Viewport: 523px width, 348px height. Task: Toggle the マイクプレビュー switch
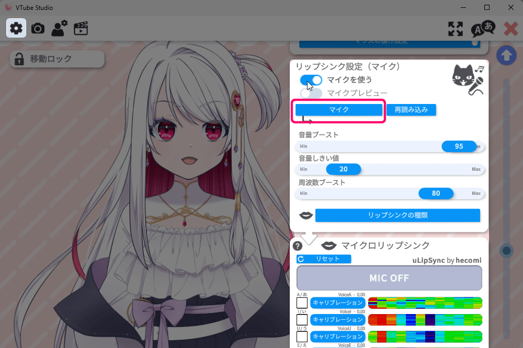(311, 94)
